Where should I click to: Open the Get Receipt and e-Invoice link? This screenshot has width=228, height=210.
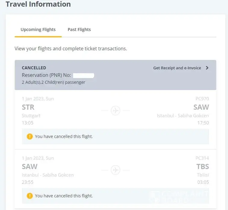177,68
